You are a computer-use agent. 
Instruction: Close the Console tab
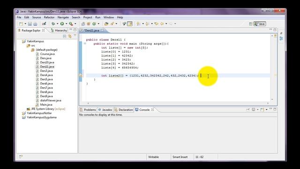coord(152,109)
